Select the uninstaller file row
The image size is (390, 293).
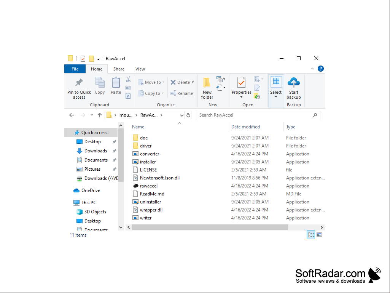150,202
